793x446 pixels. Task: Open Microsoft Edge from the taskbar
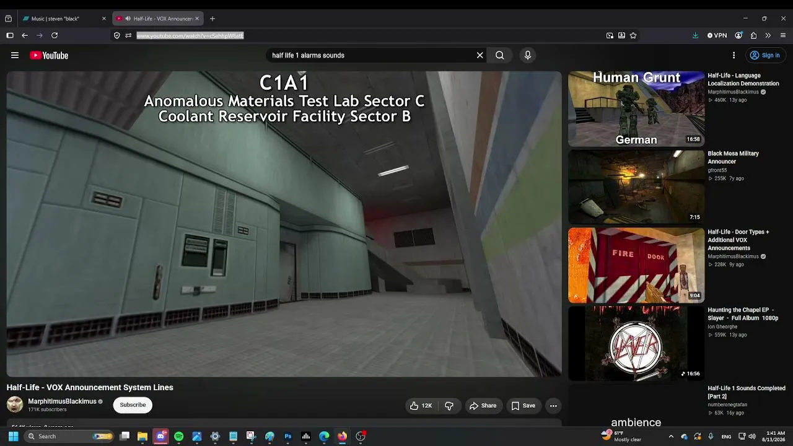coord(324,436)
